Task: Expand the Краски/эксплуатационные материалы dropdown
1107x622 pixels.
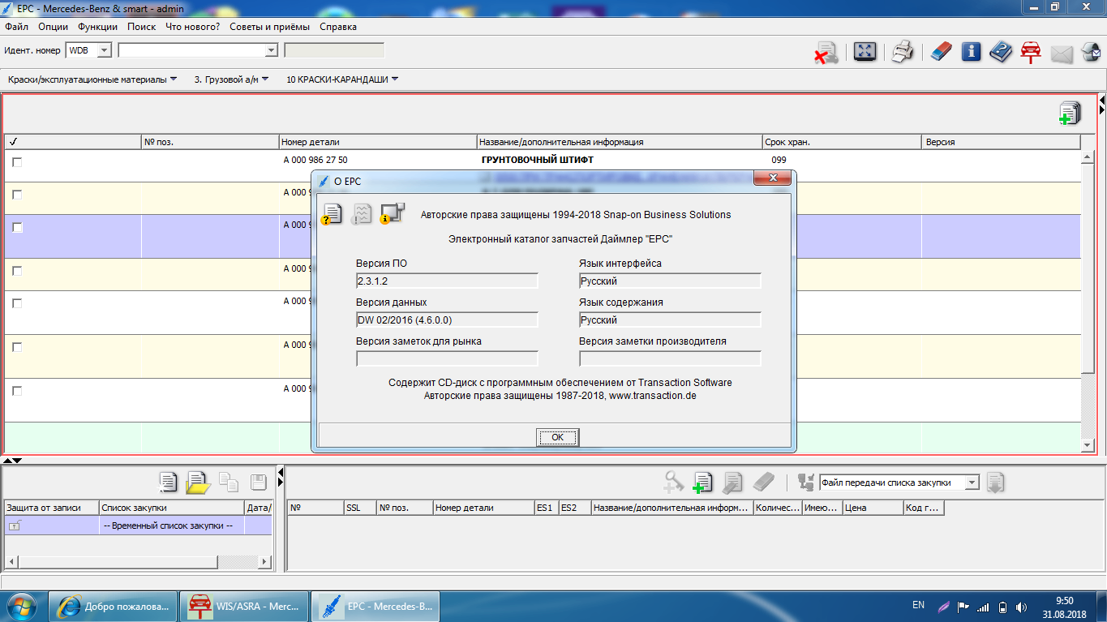Action: tap(174, 79)
